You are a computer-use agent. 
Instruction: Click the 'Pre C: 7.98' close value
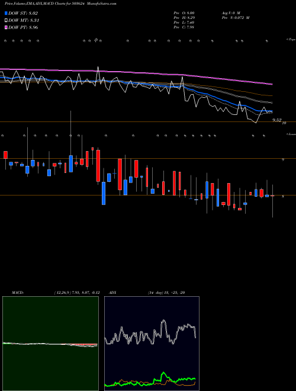pos(184,27)
